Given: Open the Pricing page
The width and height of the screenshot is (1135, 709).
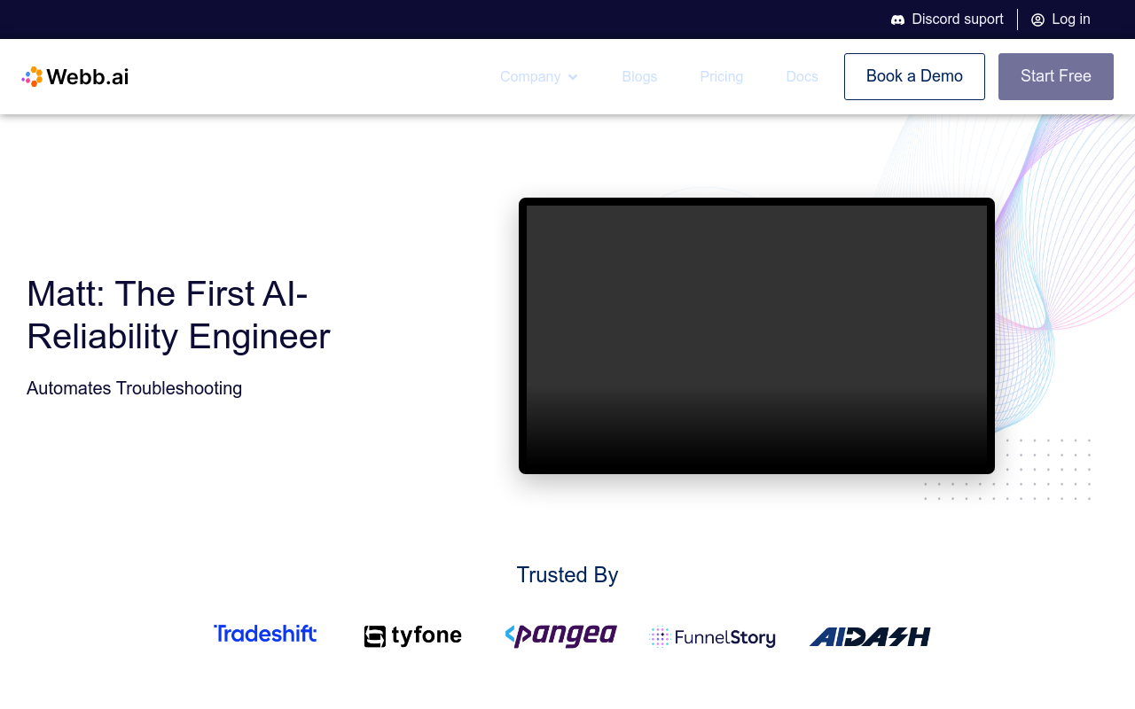Looking at the screenshot, I should coord(721,77).
